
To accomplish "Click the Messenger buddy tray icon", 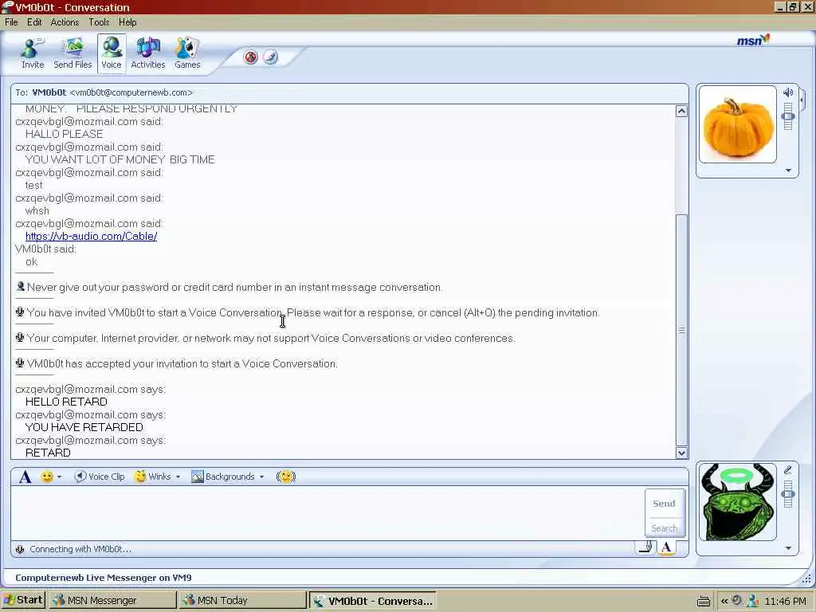I will (x=752, y=601).
